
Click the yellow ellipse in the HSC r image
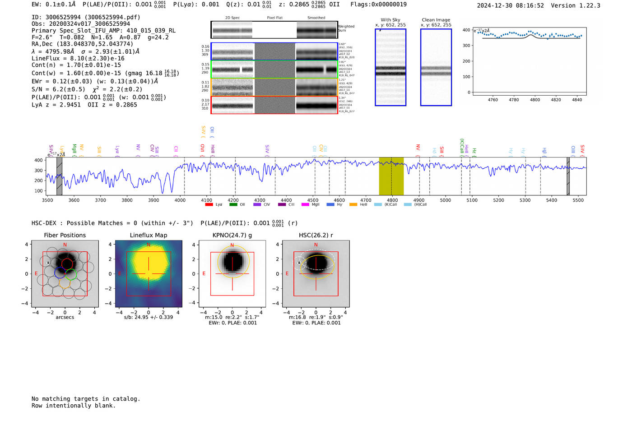(x=318, y=267)
